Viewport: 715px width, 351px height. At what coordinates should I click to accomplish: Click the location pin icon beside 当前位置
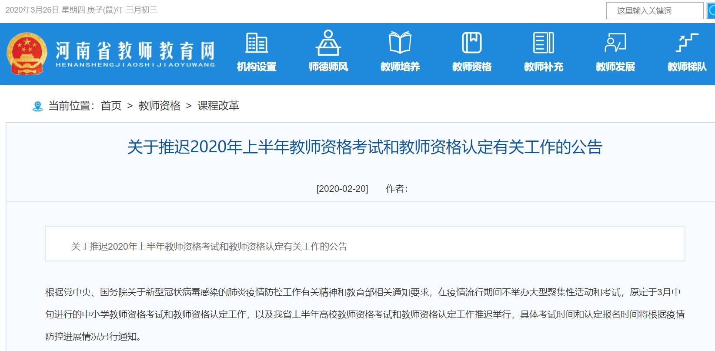click(38, 106)
